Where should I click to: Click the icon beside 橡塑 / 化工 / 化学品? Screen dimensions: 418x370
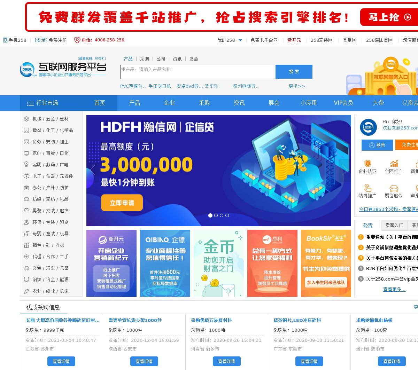click(x=26, y=130)
